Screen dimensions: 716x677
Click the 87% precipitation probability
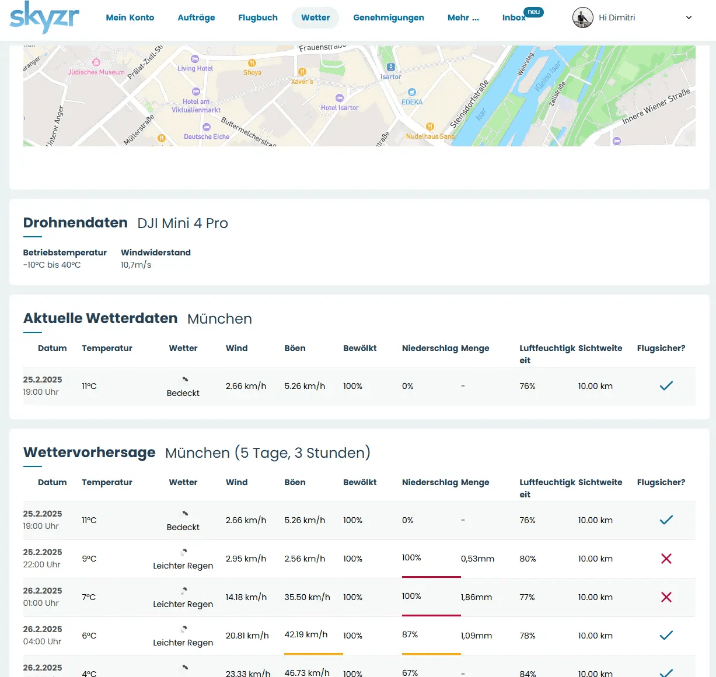pos(410,634)
